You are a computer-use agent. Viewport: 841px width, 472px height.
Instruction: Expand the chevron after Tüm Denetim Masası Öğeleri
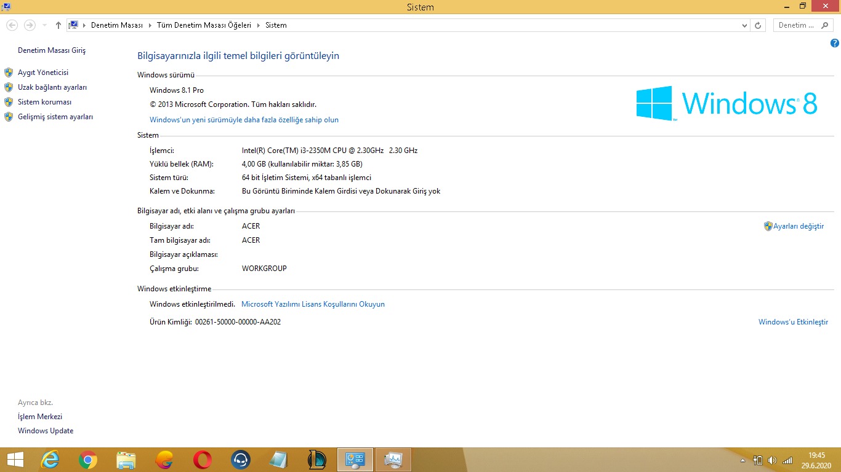pyautogui.click(x=258, y=25)
